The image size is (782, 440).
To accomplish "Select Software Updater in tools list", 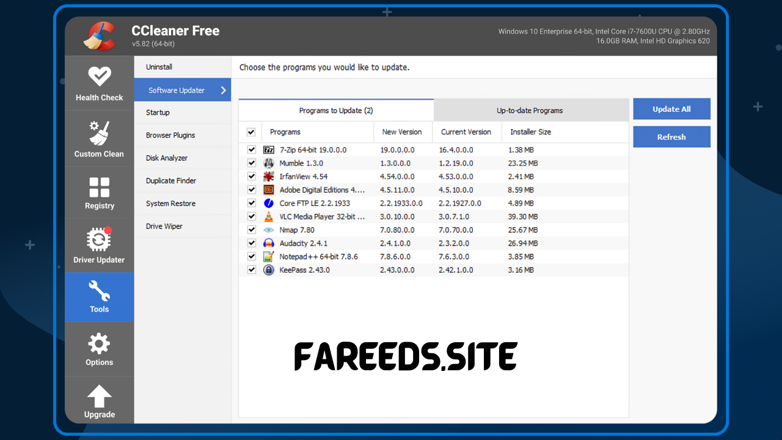I will point(183,90).
